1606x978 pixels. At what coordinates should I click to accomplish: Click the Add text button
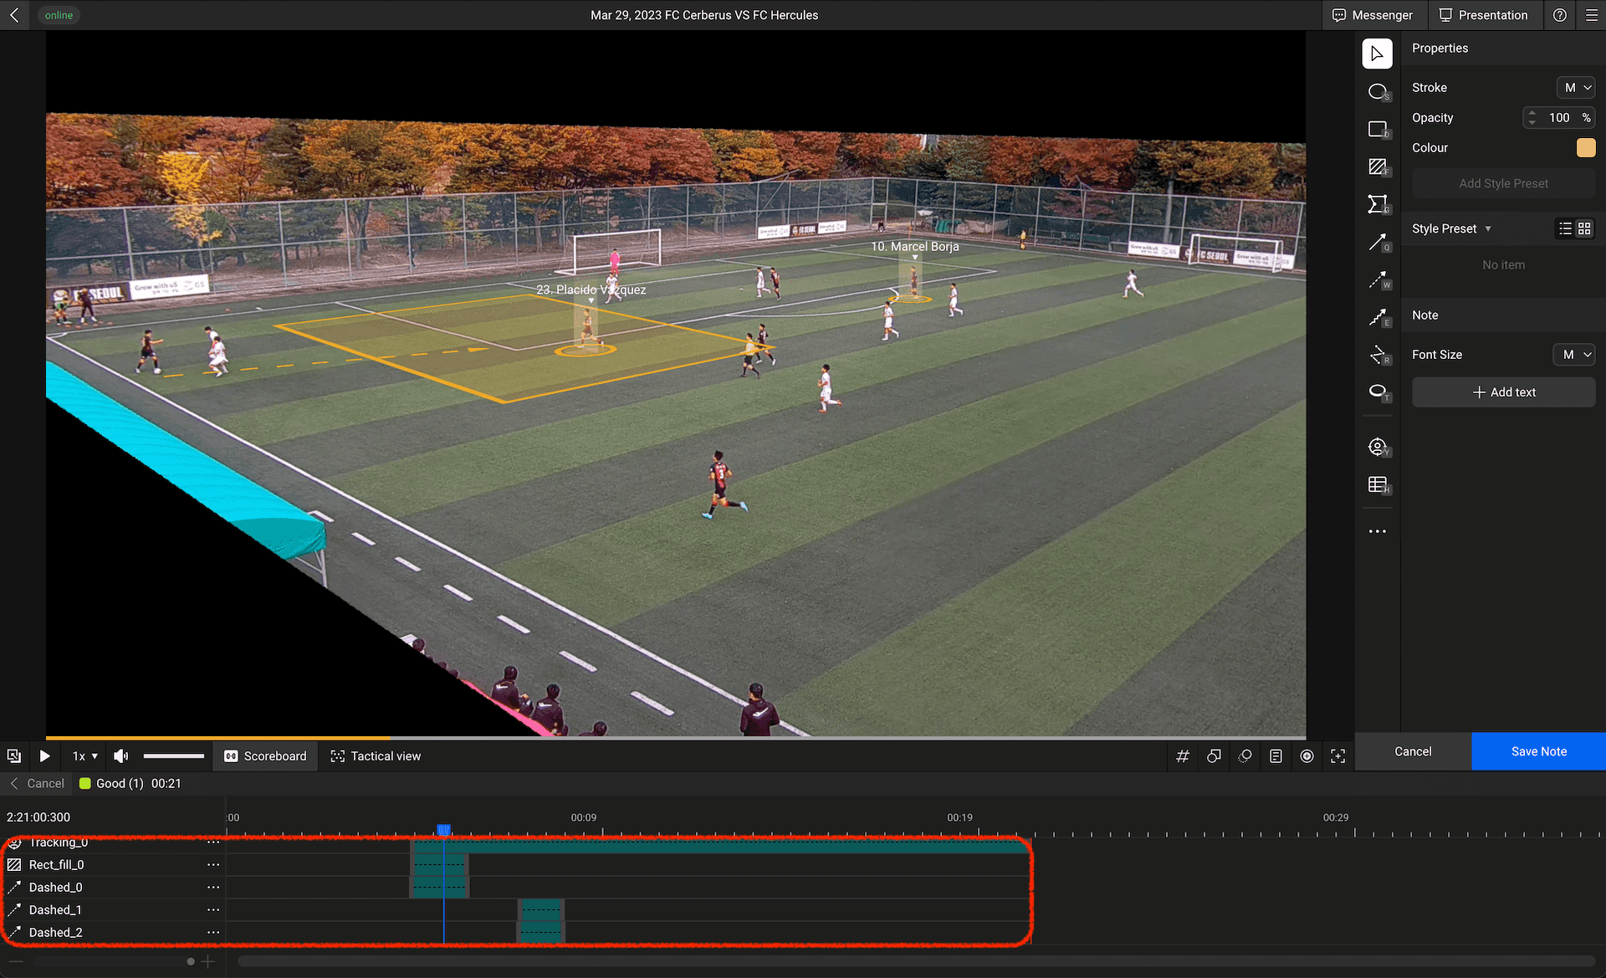1503,392
